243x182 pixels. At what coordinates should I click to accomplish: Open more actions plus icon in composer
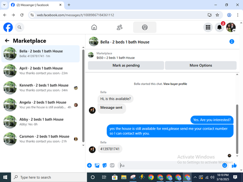point(89,166)
